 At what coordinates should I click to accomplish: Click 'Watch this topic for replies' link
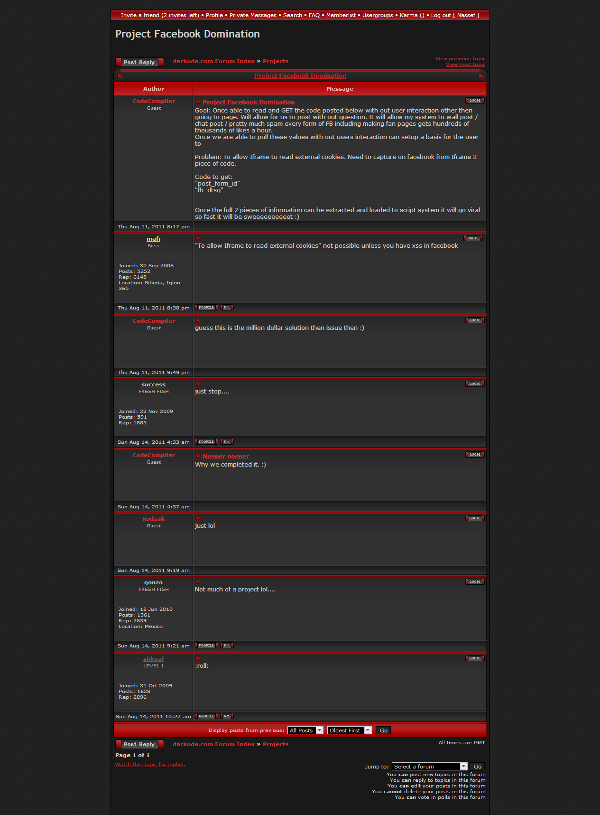pos(150,765)
